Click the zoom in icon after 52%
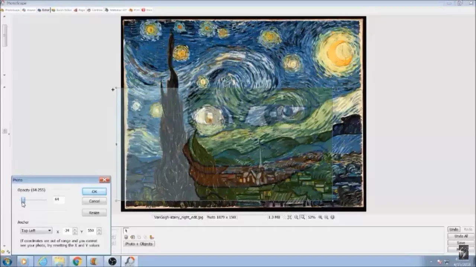This screenshot has height=267, width=476. (320, 217)
